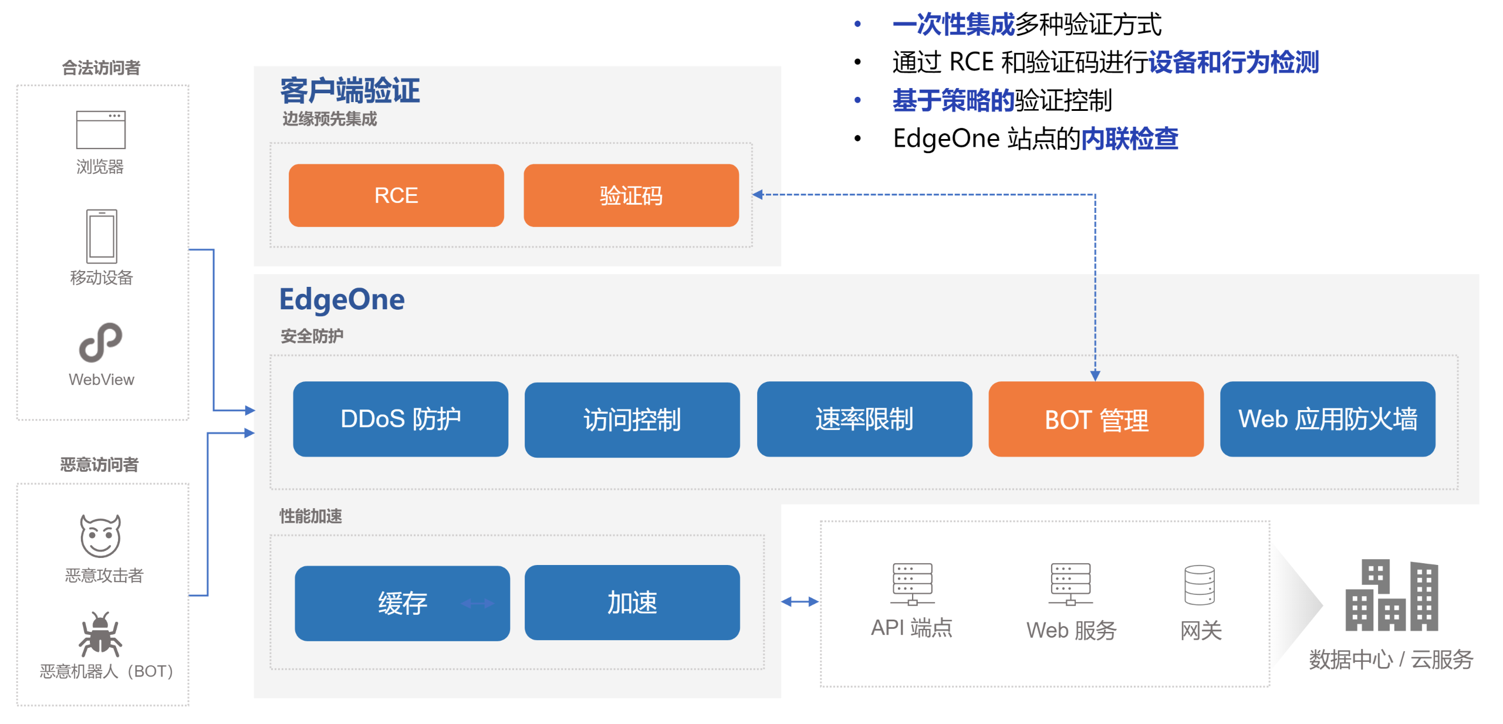Click the 网关 label
The height and width of the screenshot is (724, 1503).
tap(1201, 630)
